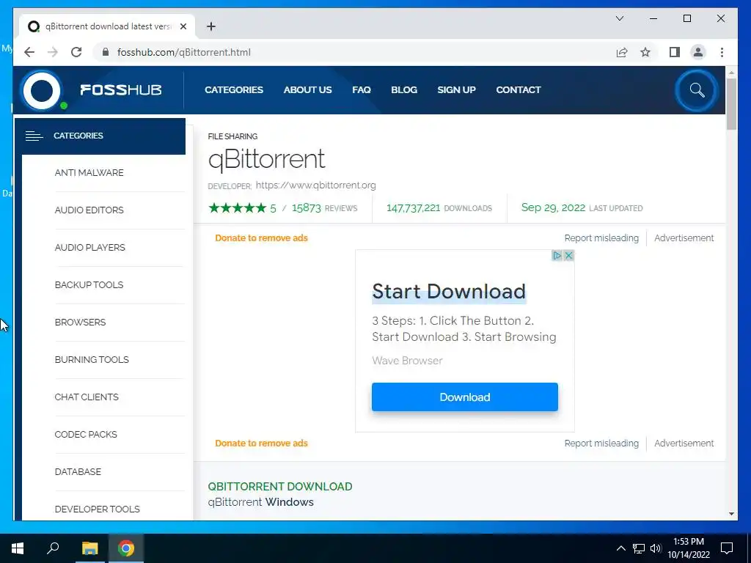This screenshot has height=563, width=751.
Task: Open AUDIO PLAYERS category
Action: [89, 248]
